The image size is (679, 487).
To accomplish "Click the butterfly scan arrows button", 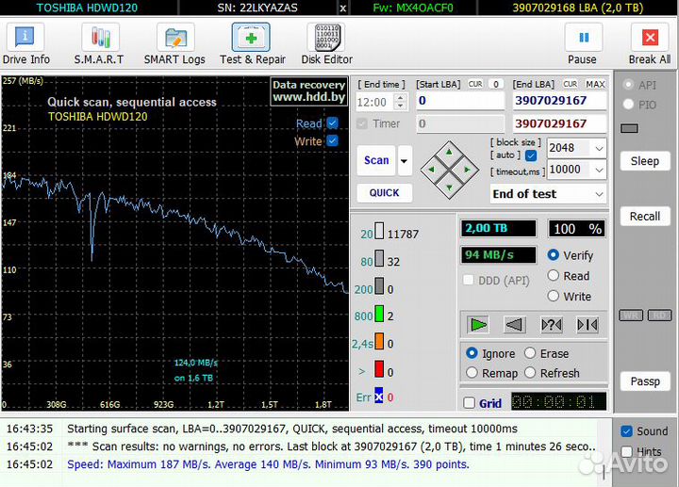I will (x=588, y=324).
